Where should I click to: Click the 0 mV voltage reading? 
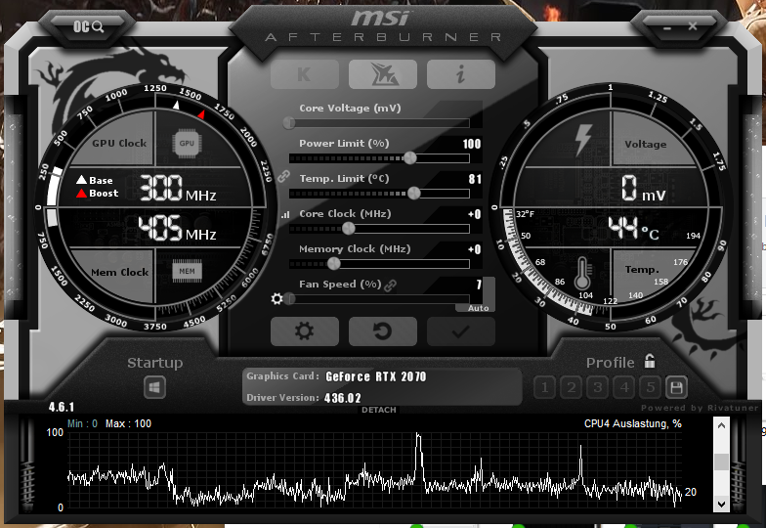click(643, 189)
